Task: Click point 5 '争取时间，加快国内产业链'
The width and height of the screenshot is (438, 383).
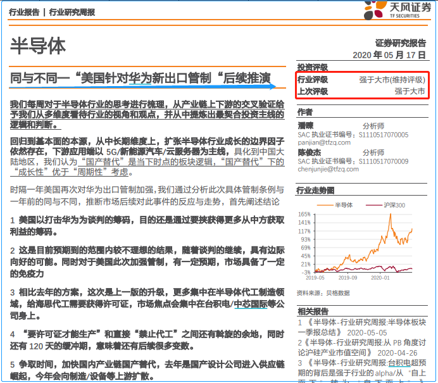Action: coord(147,370)
